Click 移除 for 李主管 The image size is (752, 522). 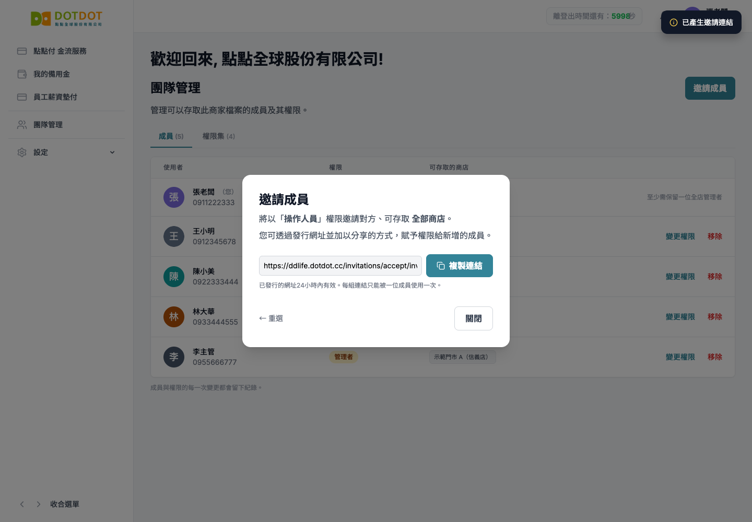[715, 357]
